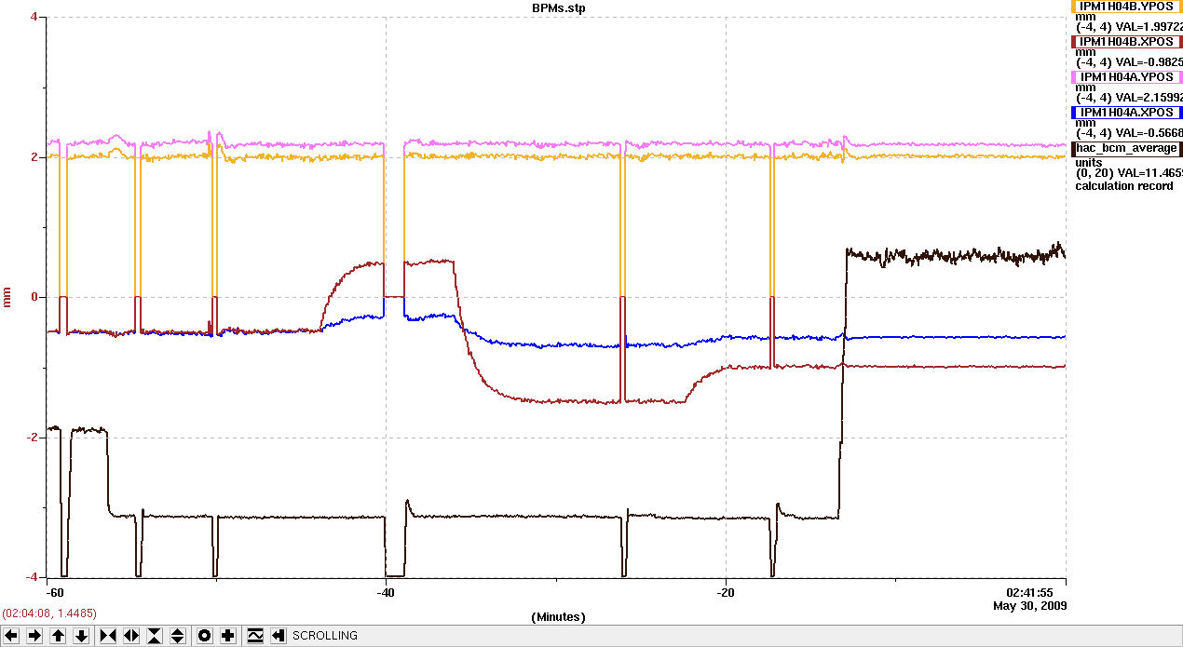
Task: Click the 02:41:55 timestamp text
Action: coord(1030,592)
